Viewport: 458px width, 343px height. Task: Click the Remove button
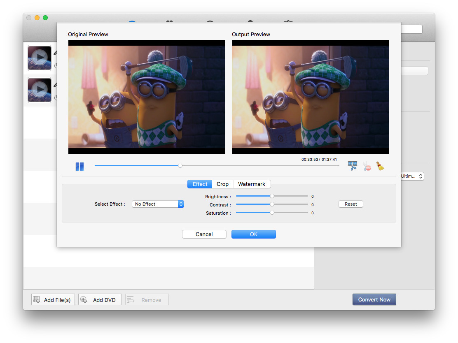[x=147, y=299]
